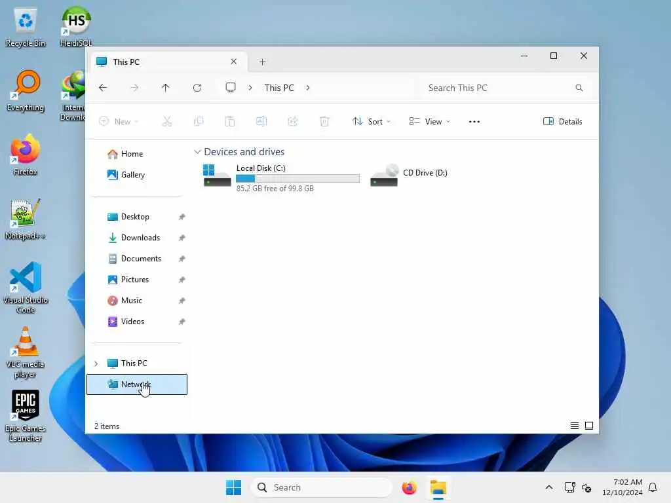671x503 pixels.
Task: Select CD Drive (D:)
Action: pyautogui.click(x=409, y=174)
